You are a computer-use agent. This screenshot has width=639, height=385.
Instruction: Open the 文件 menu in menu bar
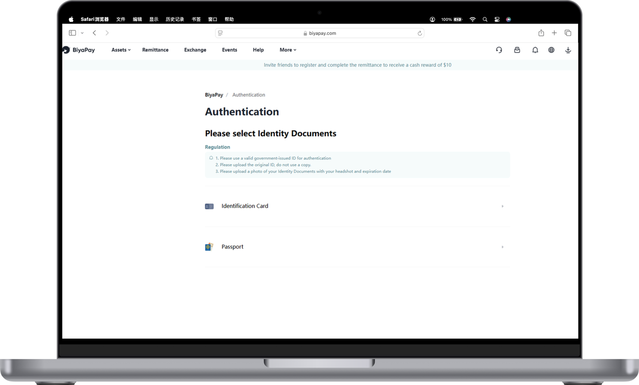tap(121, 19)
